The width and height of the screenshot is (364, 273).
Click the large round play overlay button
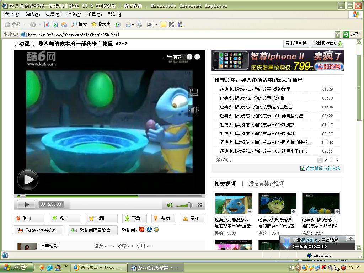pos(28,180)
